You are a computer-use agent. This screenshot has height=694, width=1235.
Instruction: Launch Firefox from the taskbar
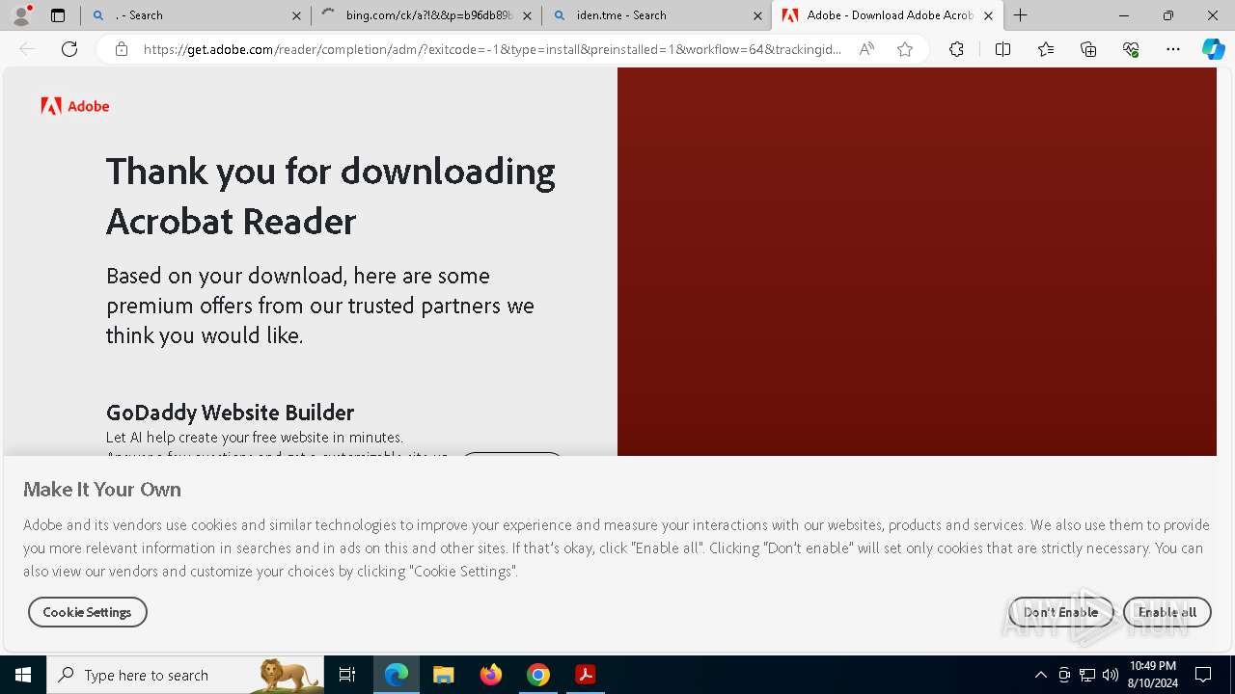491,675
